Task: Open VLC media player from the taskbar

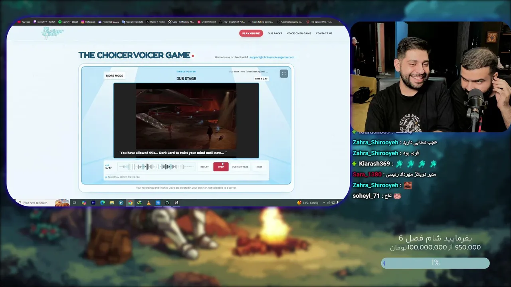Action: tap(149, 203)
